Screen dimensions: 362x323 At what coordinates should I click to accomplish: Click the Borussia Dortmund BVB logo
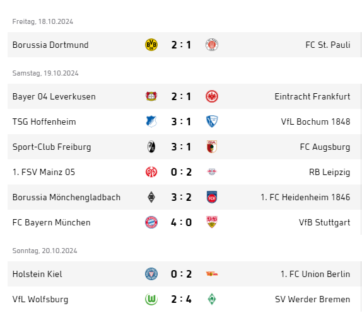tap(151, 45)
